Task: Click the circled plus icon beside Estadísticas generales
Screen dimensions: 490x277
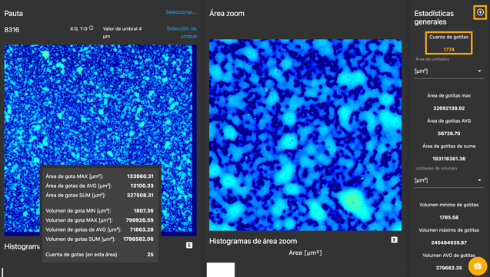Action: 480,12
